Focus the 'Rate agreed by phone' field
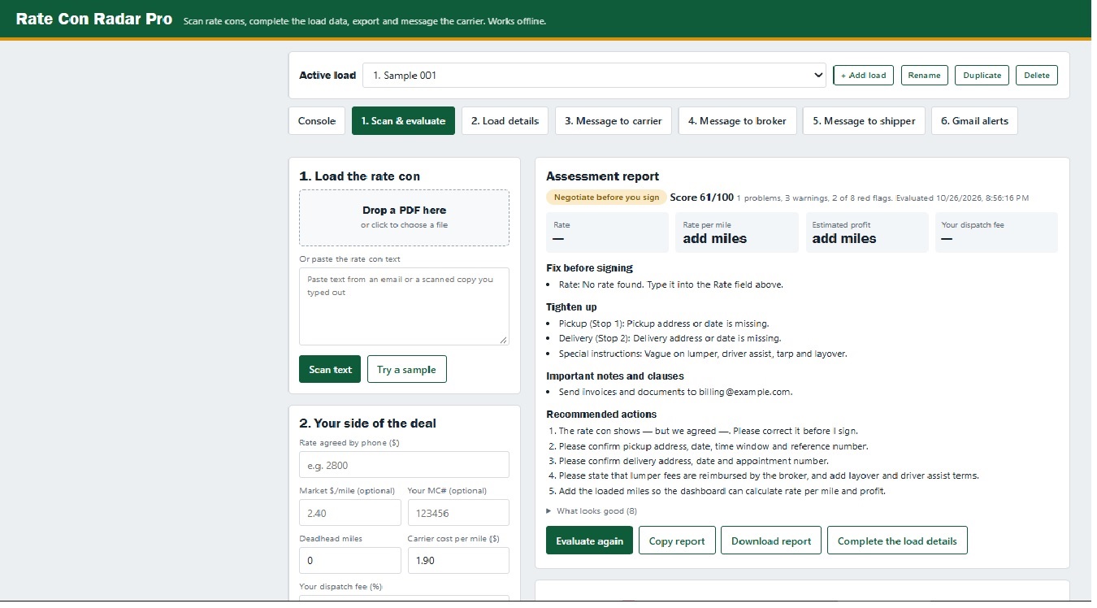This screenshot has height=608, width=1097. pyautogui.click(x=404, y=465)
